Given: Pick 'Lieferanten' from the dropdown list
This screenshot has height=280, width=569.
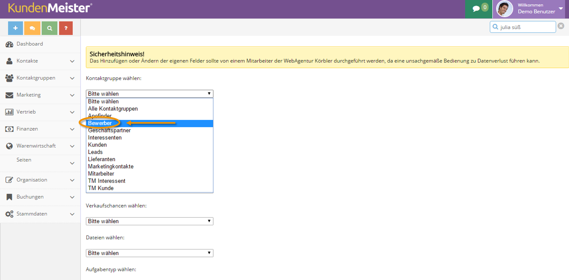Looking at the screenshot, I should coord(149,159).
